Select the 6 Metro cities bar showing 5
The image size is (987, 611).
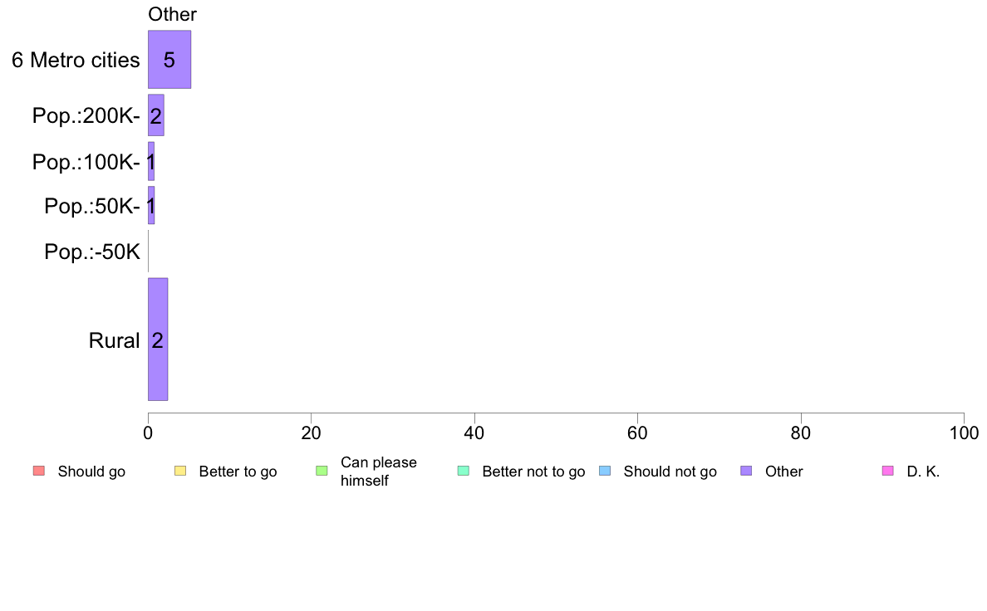[x=169, y=60]
